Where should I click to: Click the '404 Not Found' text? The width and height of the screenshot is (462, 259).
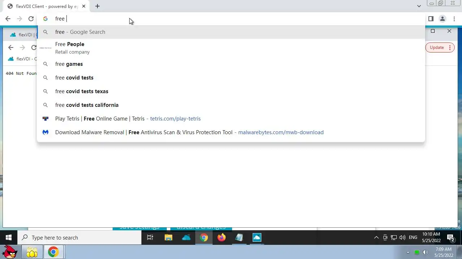click(21, 73)
